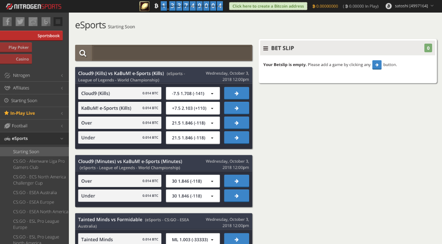Open Tainted Minds ML odds dropdown
Screen dimensions: 442x244
point(193,239)
